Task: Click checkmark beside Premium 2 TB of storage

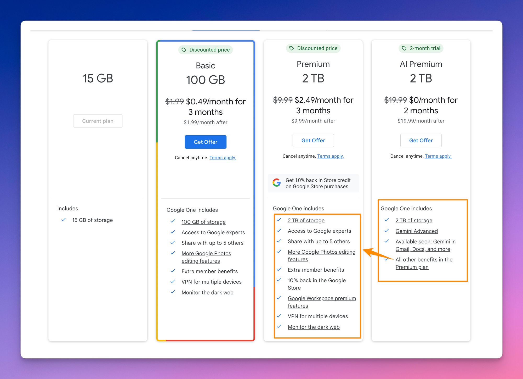Action: pyautogui.click(x=279, y=220)
